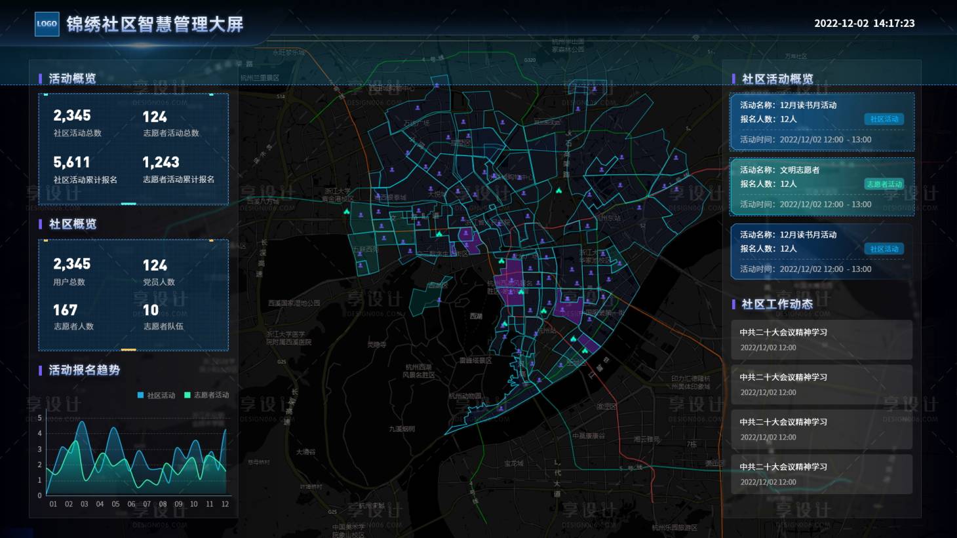Screen dimensions: 957x538
Task: Click the LOGO icon in header
Action: (x=47, y=24)
